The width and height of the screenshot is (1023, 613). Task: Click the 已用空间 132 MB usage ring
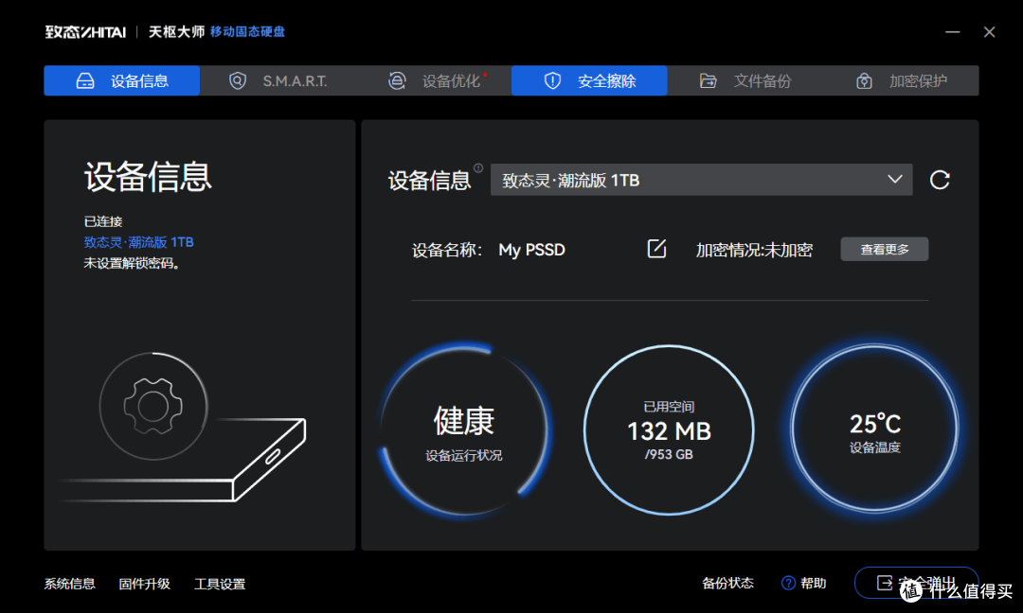coord(669,429)
